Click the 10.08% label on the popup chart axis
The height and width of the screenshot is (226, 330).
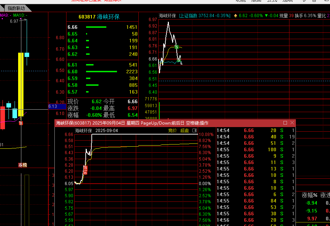(x=206, y=135)
